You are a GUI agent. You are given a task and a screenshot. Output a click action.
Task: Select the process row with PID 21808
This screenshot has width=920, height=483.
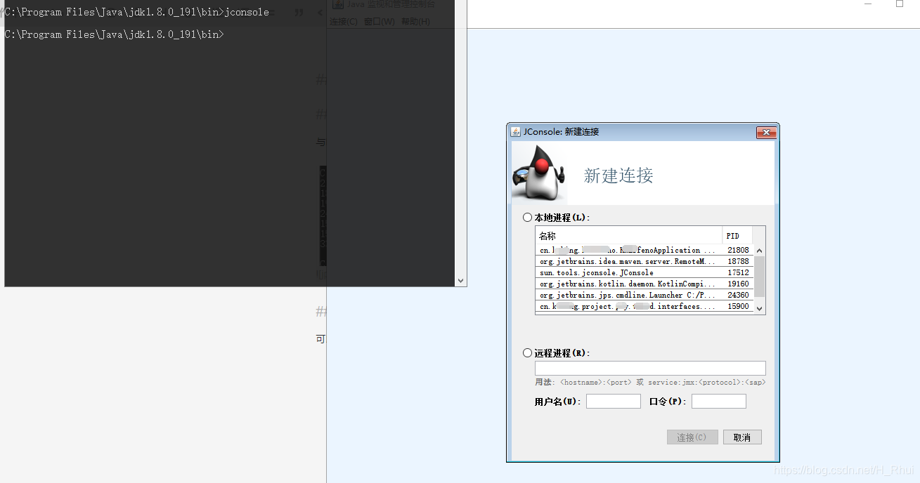(644, 250)
